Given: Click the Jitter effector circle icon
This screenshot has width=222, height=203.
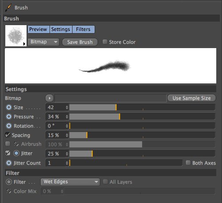Looking at the screenshot, I should click(16, 153).
